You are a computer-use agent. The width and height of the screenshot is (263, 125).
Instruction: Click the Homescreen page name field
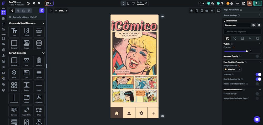[x=237, y=25]
